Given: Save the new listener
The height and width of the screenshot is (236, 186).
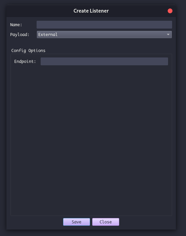Looking at the screenshot, I should tap(77, 222).
